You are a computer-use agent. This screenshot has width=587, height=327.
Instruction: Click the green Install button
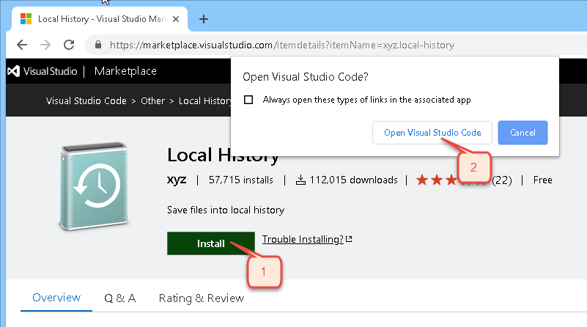pyautogui.click(x=210, y=243)
